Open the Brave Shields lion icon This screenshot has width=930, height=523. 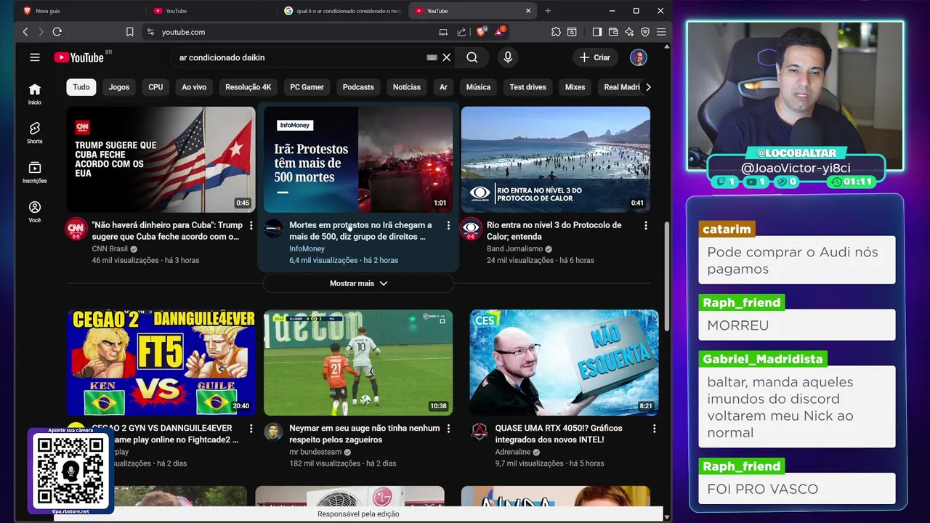pos(480,32)
